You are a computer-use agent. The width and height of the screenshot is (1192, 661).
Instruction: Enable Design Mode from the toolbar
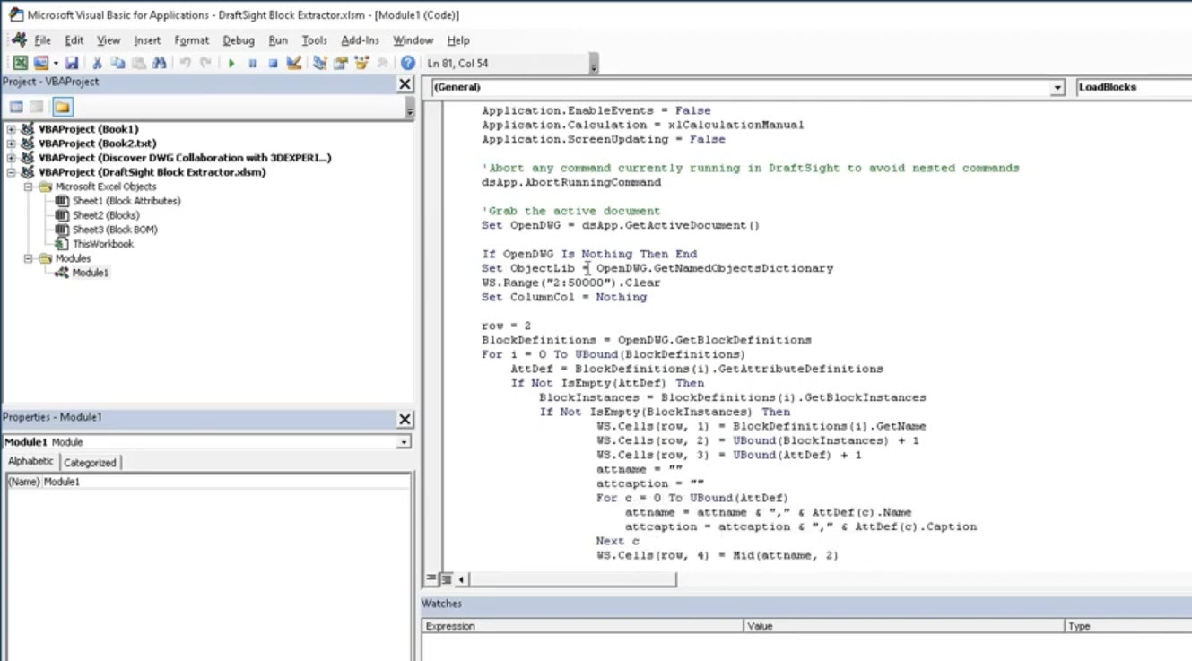[x=293, y=63]
